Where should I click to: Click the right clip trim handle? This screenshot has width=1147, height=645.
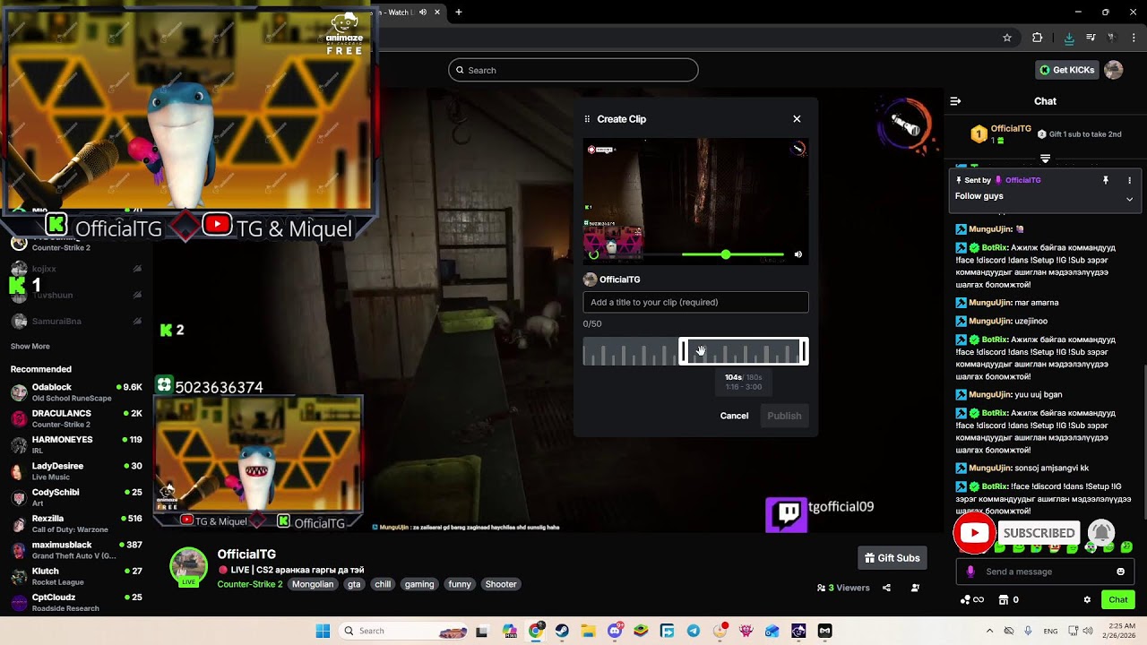point(804,351)
